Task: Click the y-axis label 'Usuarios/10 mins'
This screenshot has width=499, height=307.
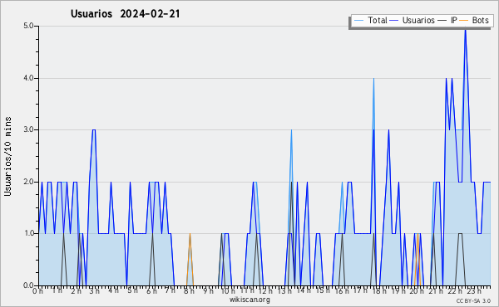Action: pyautogui.click(x=7, y=156)
